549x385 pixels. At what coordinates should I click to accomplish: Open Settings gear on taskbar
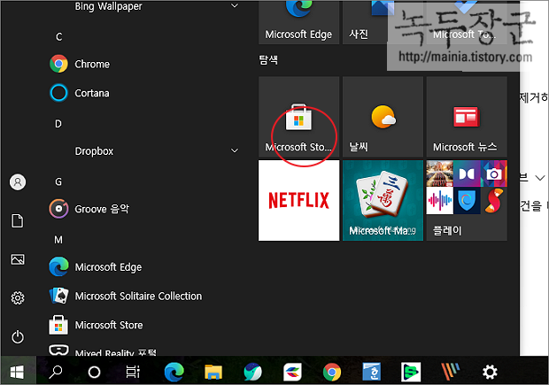(490, 372)
